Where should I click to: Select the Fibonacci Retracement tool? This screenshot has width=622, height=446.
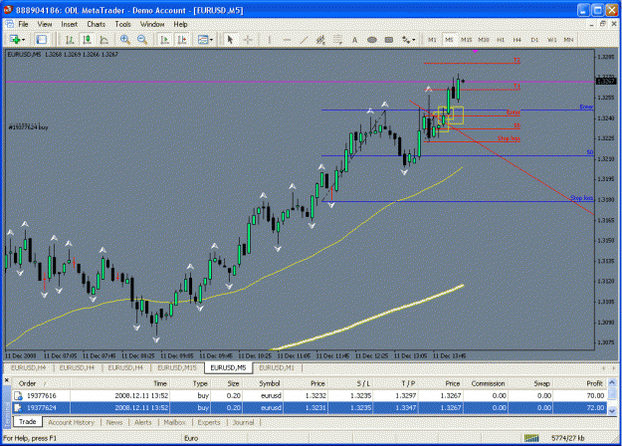pyautogui.click(x=337, y=39)
